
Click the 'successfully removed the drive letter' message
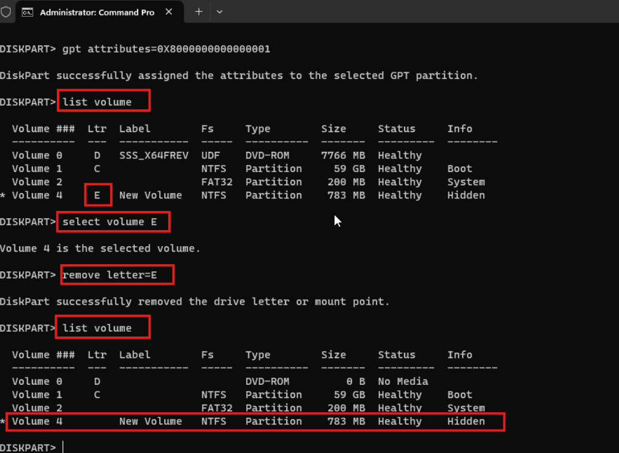pos(195,302)
